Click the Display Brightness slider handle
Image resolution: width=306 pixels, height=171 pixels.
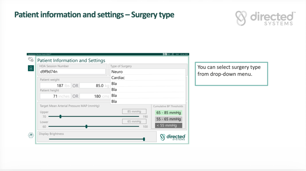(144, 139)
